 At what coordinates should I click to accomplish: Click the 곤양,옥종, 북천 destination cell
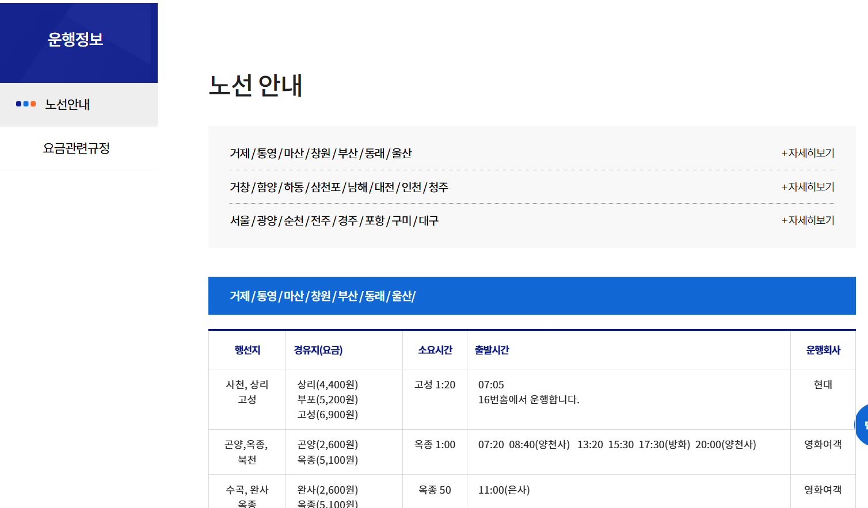[x=246, y=452]
